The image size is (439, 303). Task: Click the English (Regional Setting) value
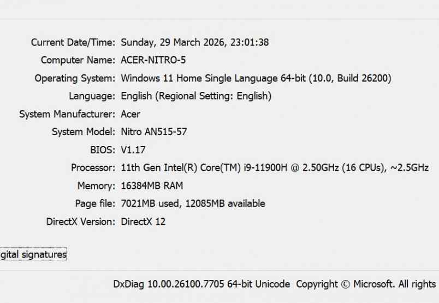coord(196,96)
